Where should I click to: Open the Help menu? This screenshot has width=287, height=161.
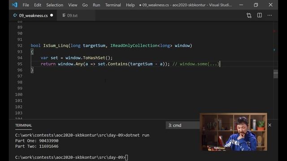tap(130, 5)
